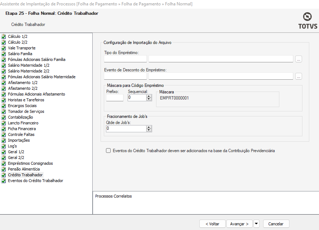Viewport: 319px width, 230px height.
Task: Click the checkmark icon next to Contabilização
Action: click(4, 117)
